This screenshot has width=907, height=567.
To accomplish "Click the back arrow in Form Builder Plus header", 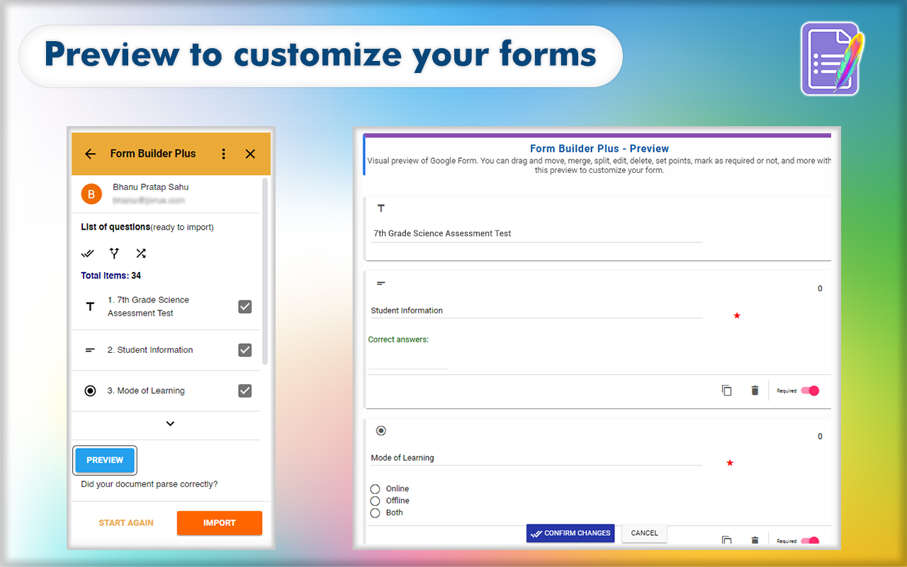I will click(90, 153).
